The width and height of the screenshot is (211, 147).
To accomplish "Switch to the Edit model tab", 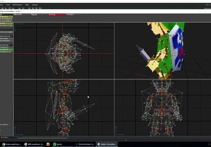I will point(22,14).
